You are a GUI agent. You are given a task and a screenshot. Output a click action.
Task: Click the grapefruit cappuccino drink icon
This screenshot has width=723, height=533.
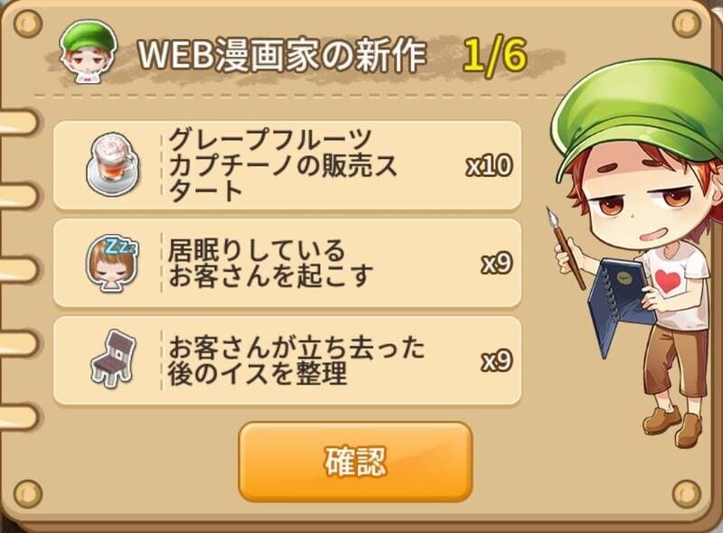[112, 165]
